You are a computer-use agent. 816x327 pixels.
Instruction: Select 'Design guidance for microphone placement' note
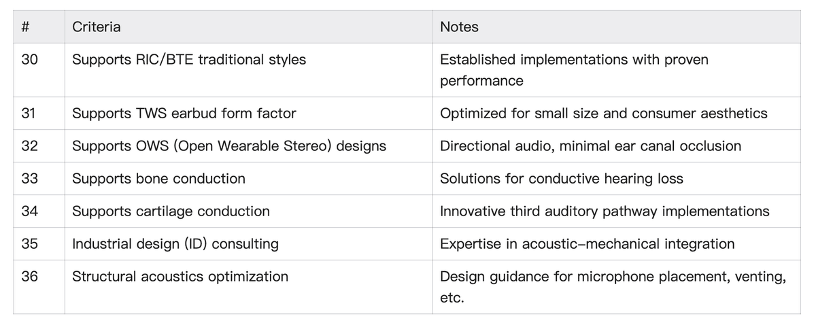[613, 287]
